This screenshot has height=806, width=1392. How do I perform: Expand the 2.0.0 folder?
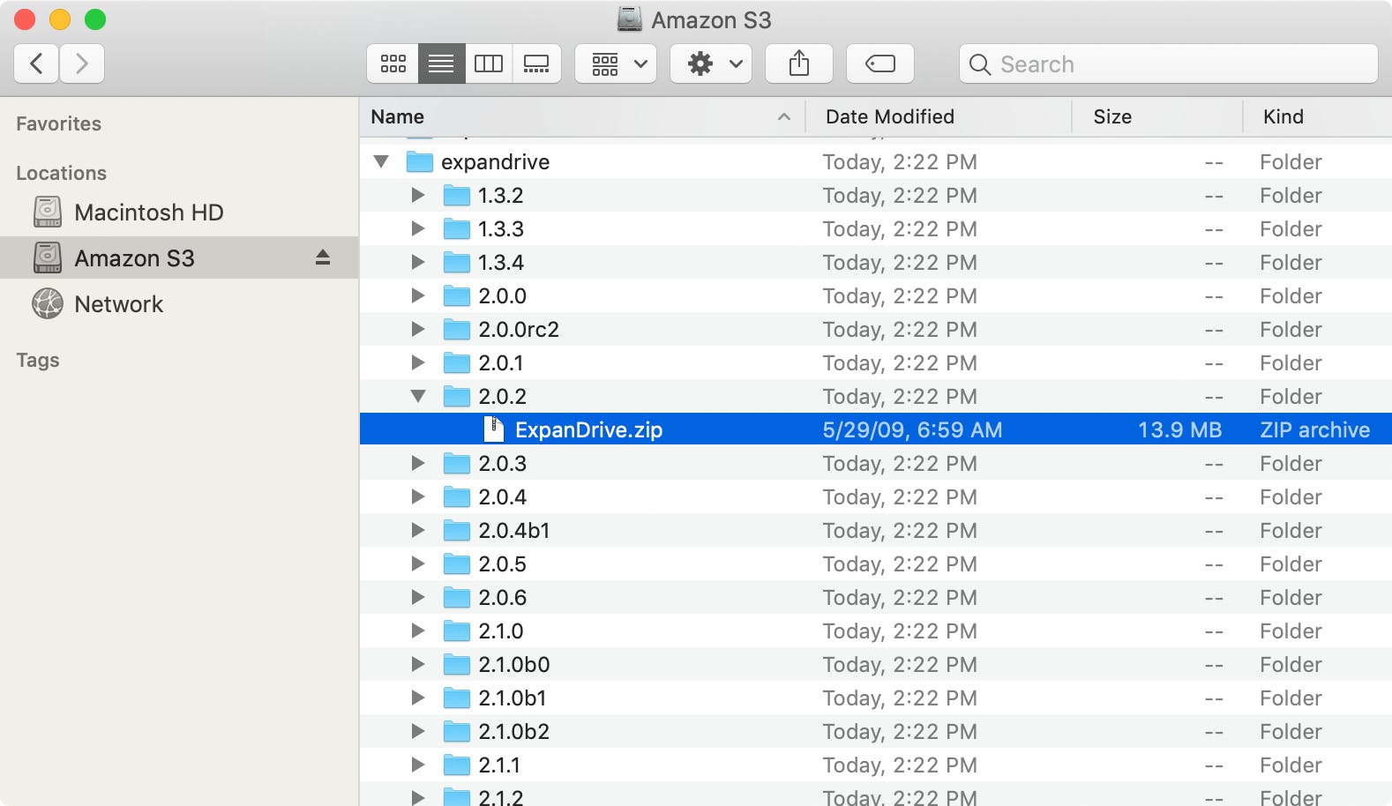tap(418, 295)
